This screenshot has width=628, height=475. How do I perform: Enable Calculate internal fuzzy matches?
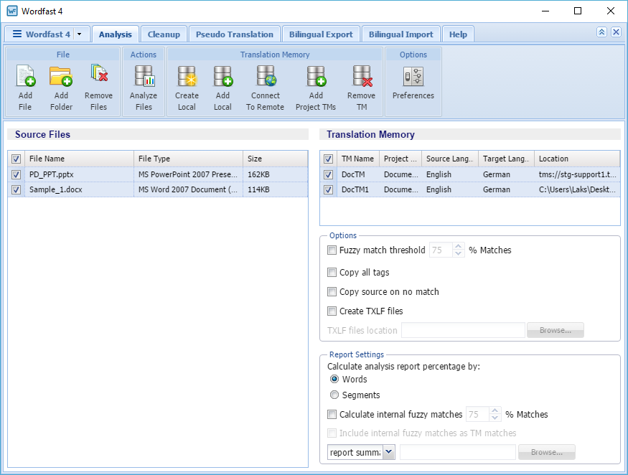click(x=332, y=414)
